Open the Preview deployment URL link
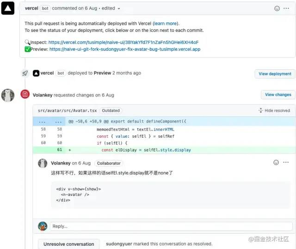This screenshot has width=296, height=249. (x=124, y=49)
